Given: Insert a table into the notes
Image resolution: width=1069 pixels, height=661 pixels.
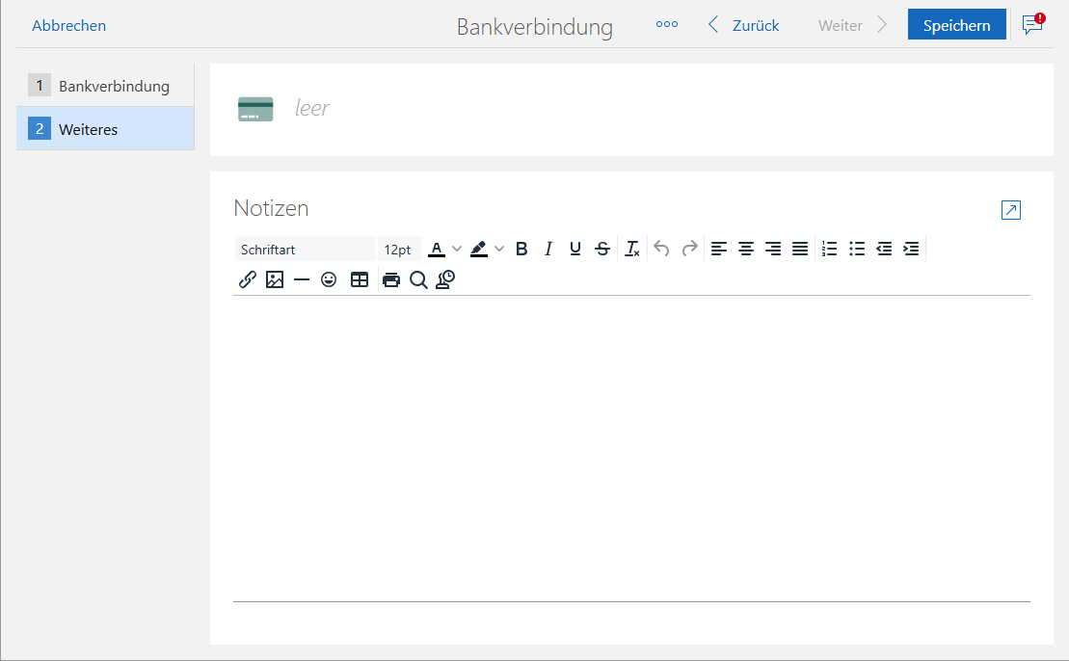Looking at the screenshot, I should click(359, 279).
